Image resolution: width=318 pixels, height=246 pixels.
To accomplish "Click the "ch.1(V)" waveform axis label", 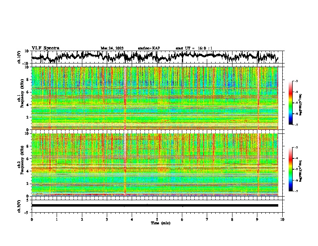I will click(x=19, y=57).
